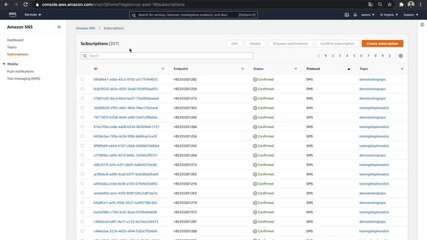
Task: Click the AWS logo home icon
Action: click(13, 15)
